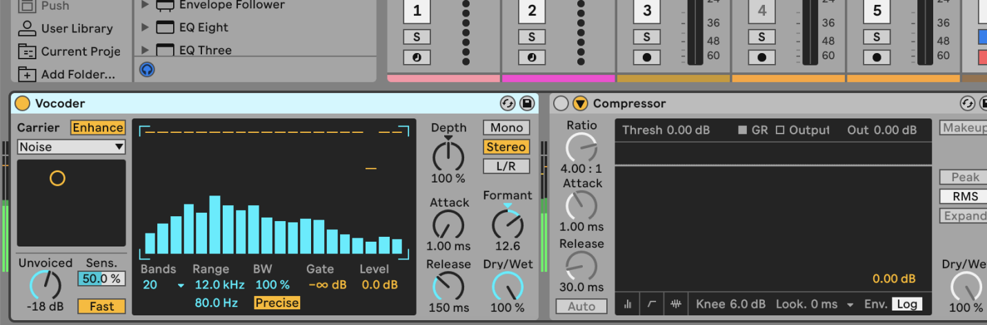Select L/R mode in Vocoder
The width and height of the screenshot is (987, 325).
pos(507,166)
